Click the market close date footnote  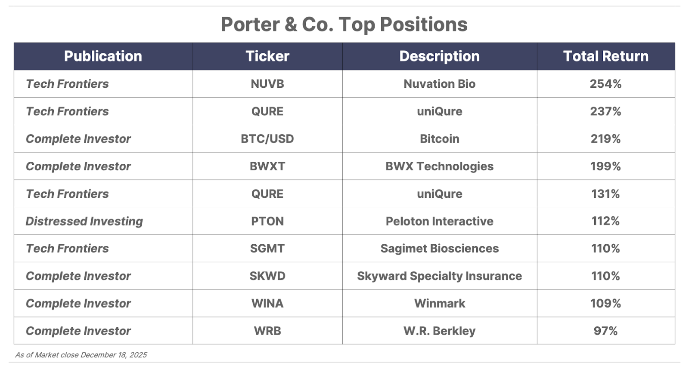point(81,355)
